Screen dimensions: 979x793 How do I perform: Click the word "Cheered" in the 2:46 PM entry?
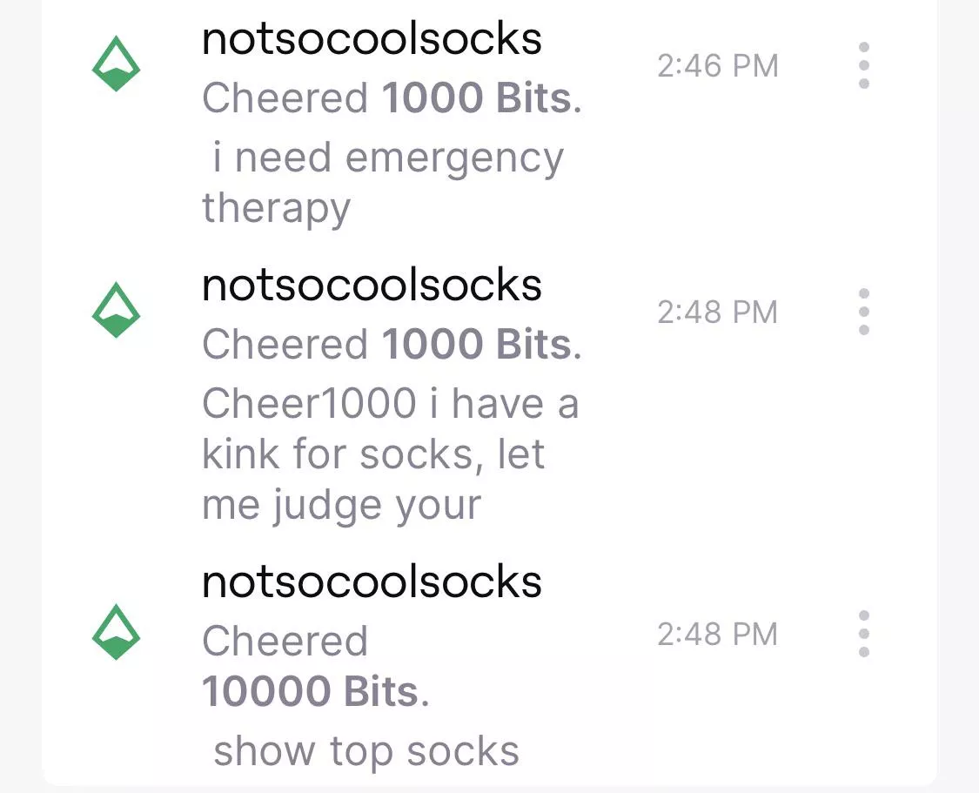click(x=285, y=98)
